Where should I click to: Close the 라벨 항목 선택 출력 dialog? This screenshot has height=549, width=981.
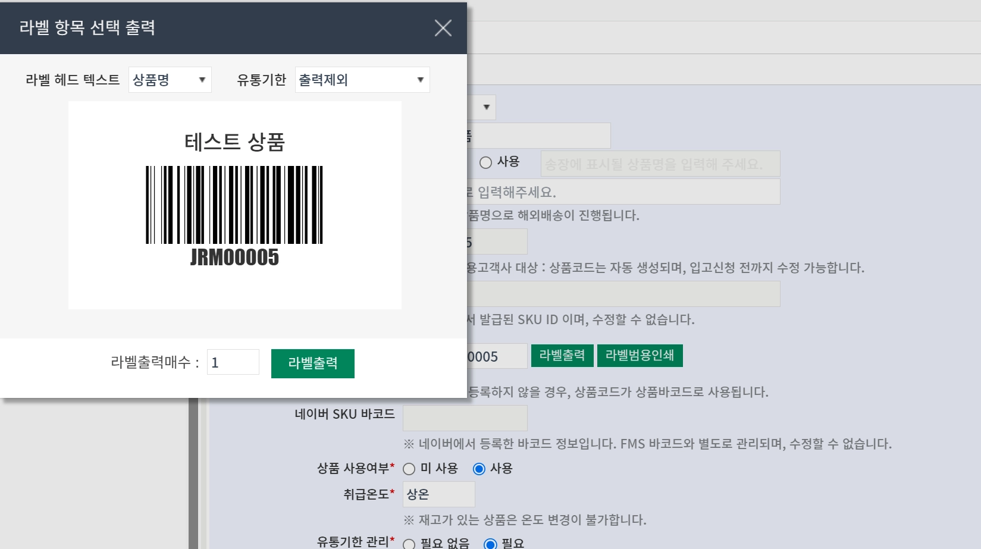pyautogui.click(x=443, y=28)
